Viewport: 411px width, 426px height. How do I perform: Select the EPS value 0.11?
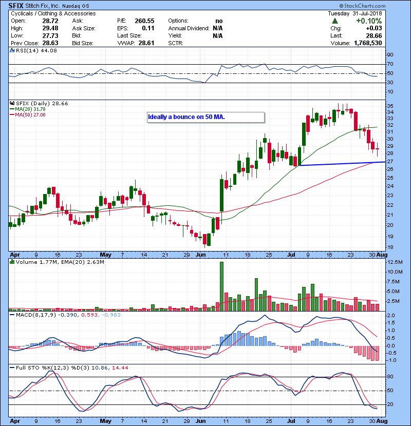(x=148, y=28)
